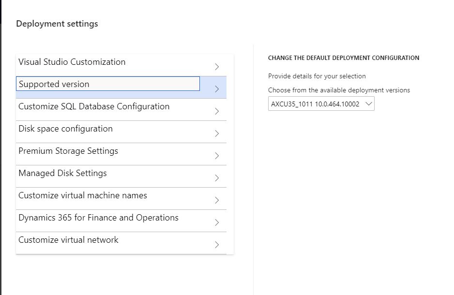Click chevron arrow next to Supported version
Viewport: 454px width, 295px height.
coord(217,89)
